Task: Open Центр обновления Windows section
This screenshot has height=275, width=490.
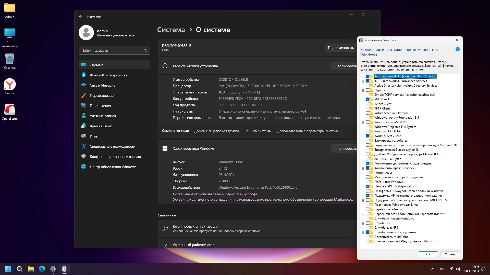Action: click(x=113, y=167)
